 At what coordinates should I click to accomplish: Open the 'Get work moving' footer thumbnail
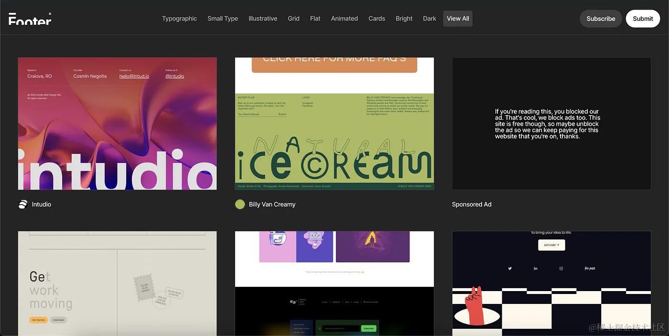[x=118, y=283]
